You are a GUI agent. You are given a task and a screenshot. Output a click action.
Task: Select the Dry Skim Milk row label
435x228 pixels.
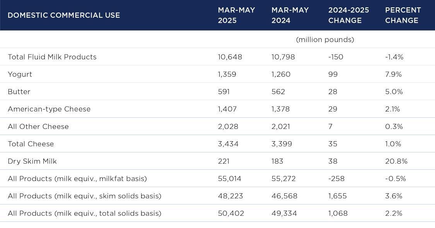pyautogui.click(x=32, y=161)
